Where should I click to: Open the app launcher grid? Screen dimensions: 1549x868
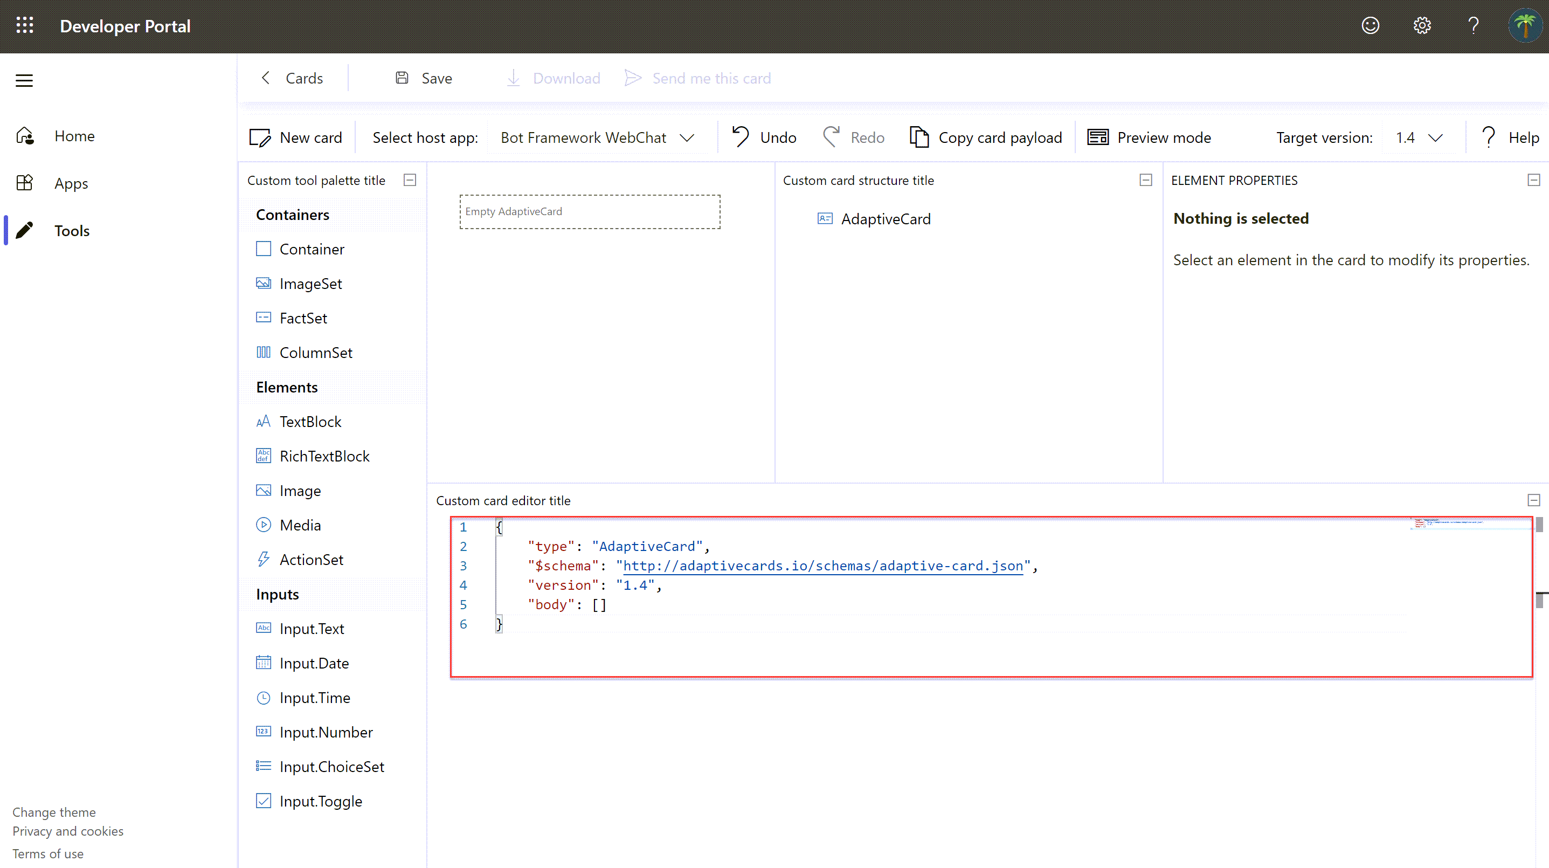coord(25,26)
